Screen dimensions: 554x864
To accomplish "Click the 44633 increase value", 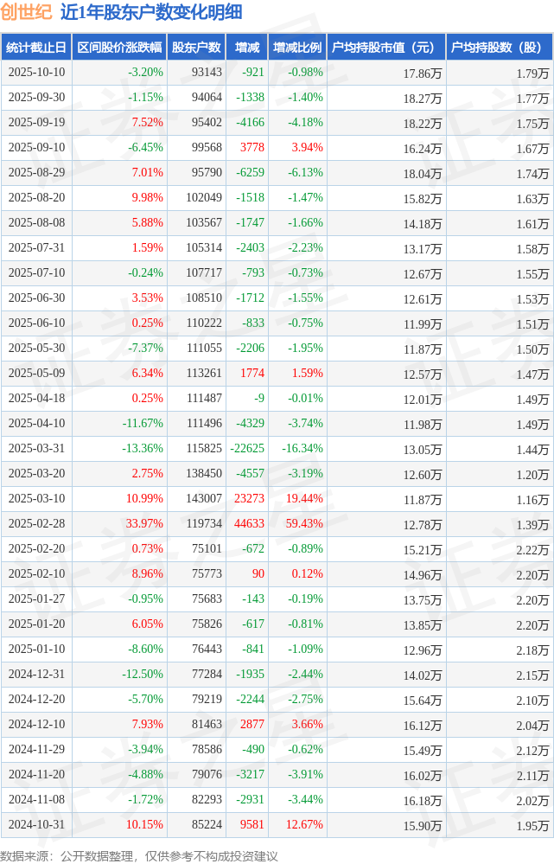I will (249, 524).
